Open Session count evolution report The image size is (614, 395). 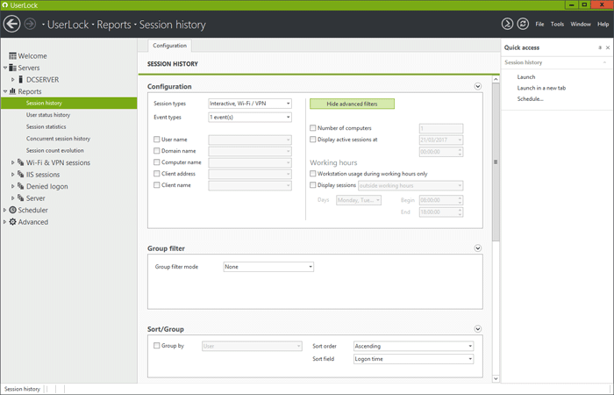click(x=54, y=150)
